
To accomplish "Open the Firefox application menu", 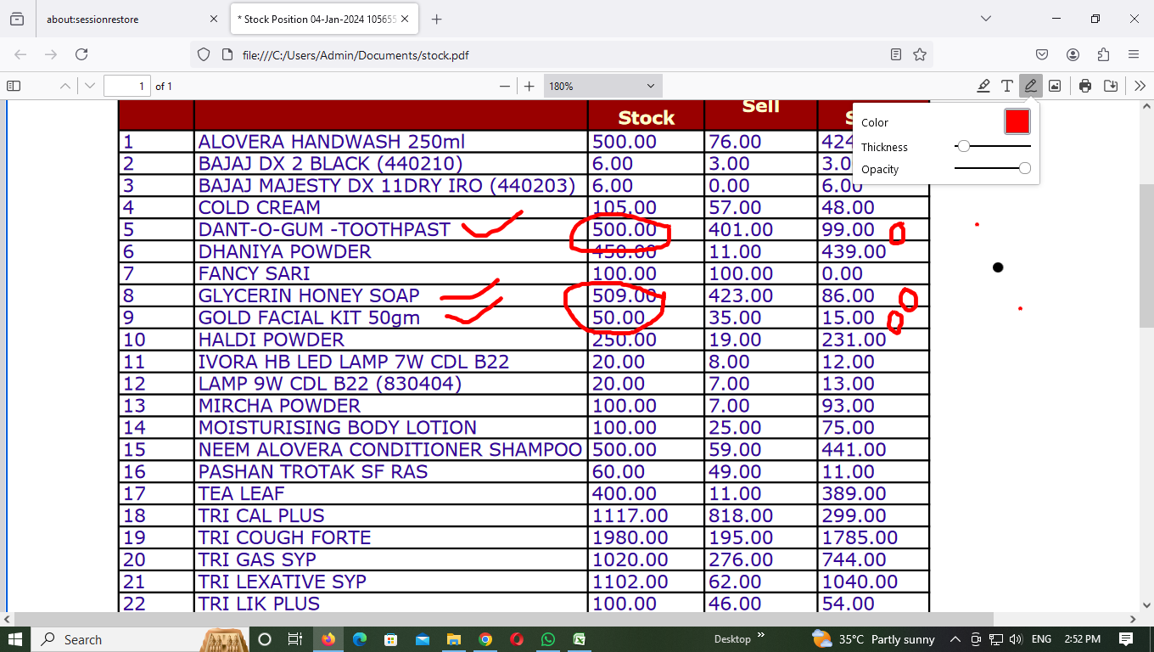I will pyautogui.click(x=1134, y=54).
